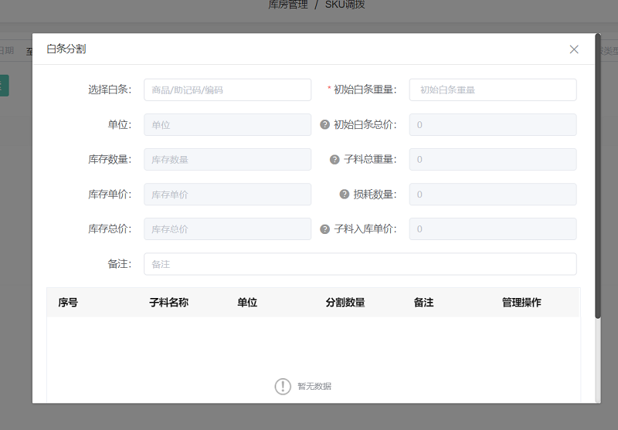
Task: Click the dialog's vertical scrollbar
Action: (598, 178)
